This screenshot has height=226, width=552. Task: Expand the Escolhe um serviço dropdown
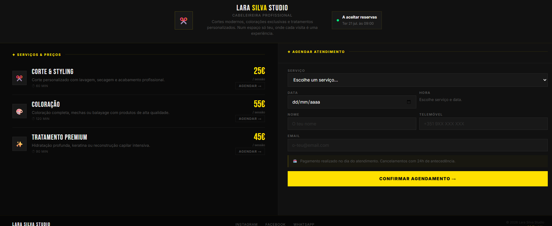click(x=418, y=80)
